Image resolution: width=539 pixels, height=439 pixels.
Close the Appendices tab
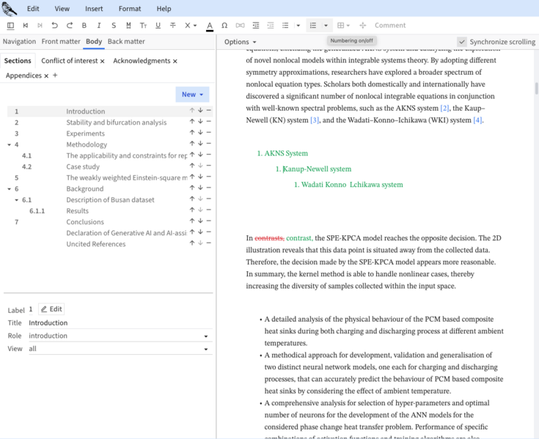pos(46,76)
